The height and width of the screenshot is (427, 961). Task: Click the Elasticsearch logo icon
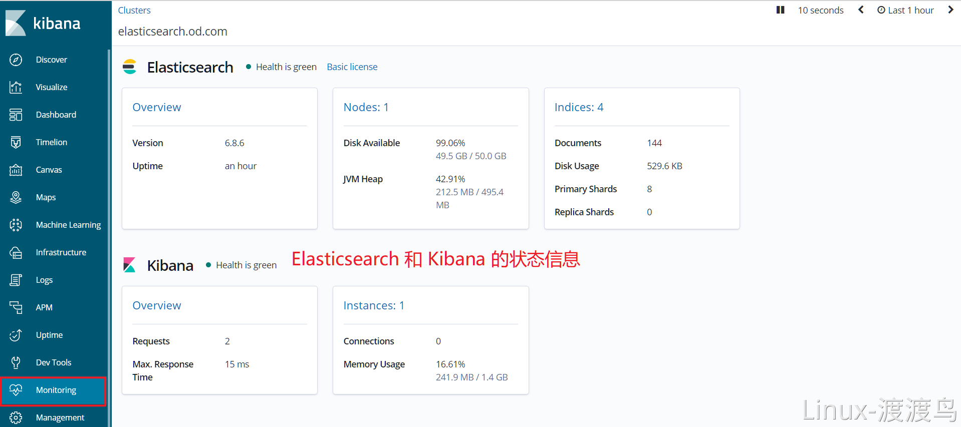130,67
